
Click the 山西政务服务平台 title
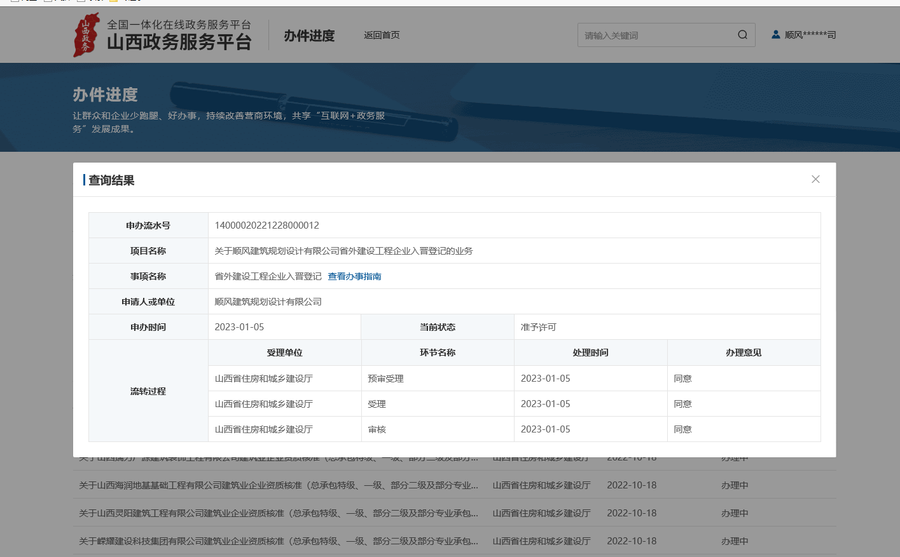tap(179, 42)
